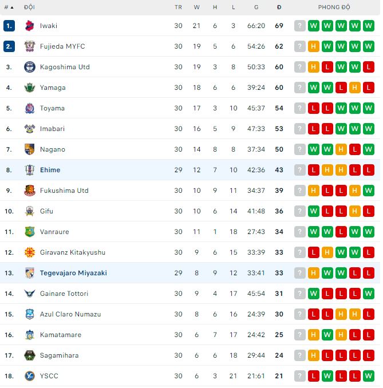Viewport: 383px width, 388px height.
Task: Click the Nagano club crest icon
Action: (30, 149)
